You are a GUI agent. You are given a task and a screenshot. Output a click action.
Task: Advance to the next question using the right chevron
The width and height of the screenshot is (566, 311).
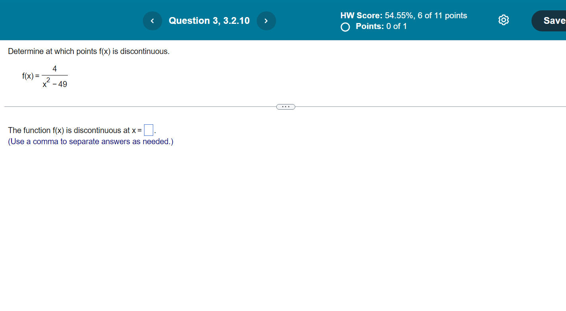coord(266,21)
